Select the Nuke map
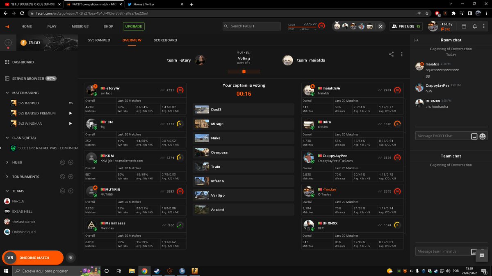The width and height of the screenshot is (492, 276). pyautogui.click(x=244, y=138)
